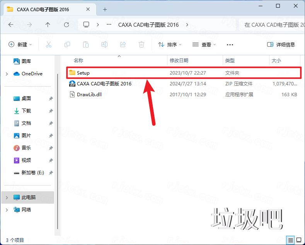Click the Paste clipboard icon
The width and height of the screenshot is (305, 245).
86,44
